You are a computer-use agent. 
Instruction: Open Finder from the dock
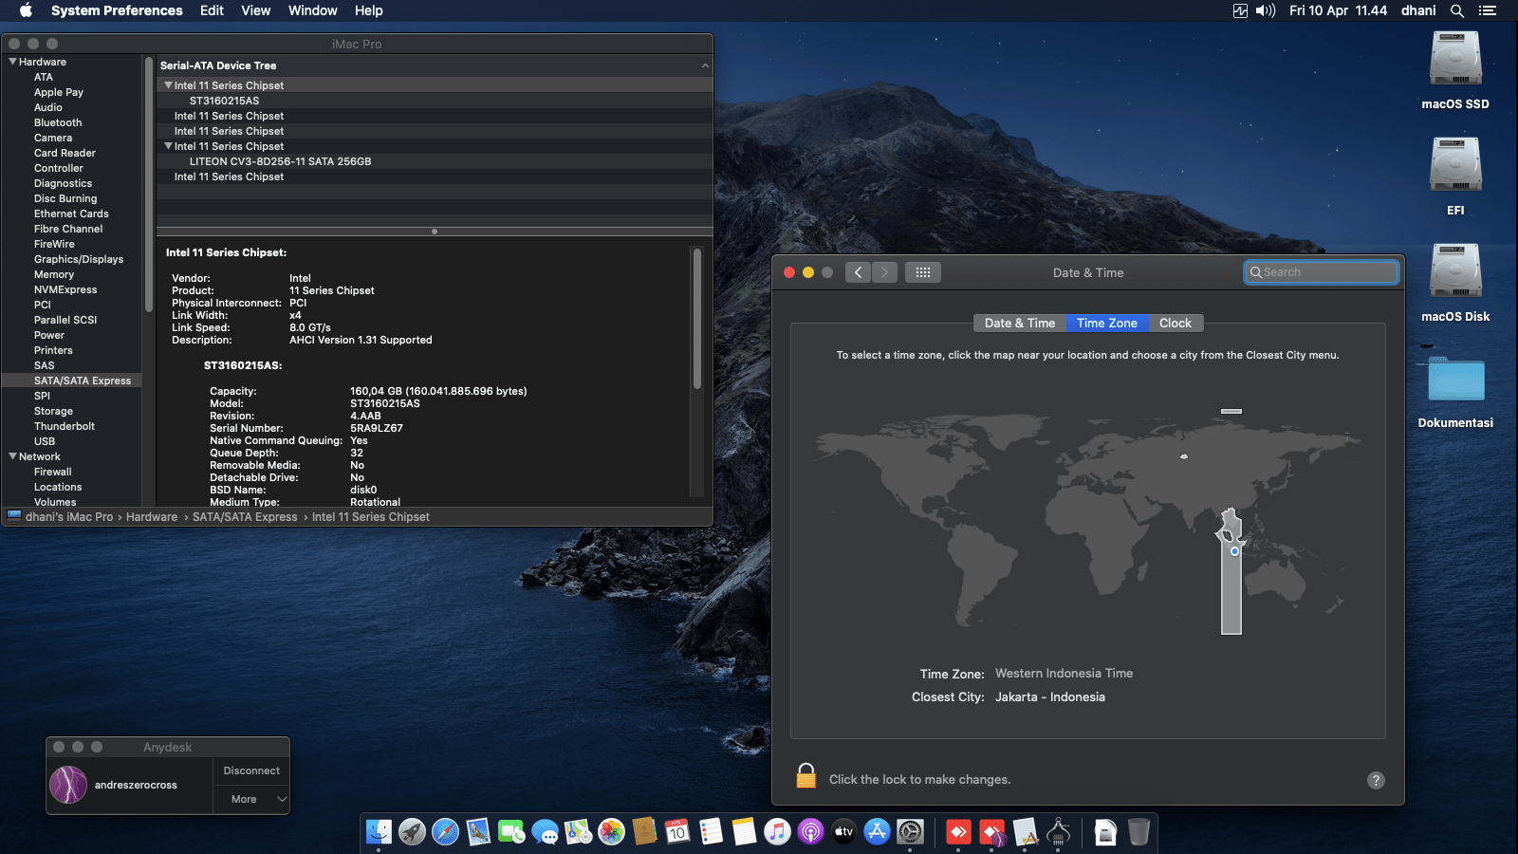pyautogui.click(x=379, y=832)
